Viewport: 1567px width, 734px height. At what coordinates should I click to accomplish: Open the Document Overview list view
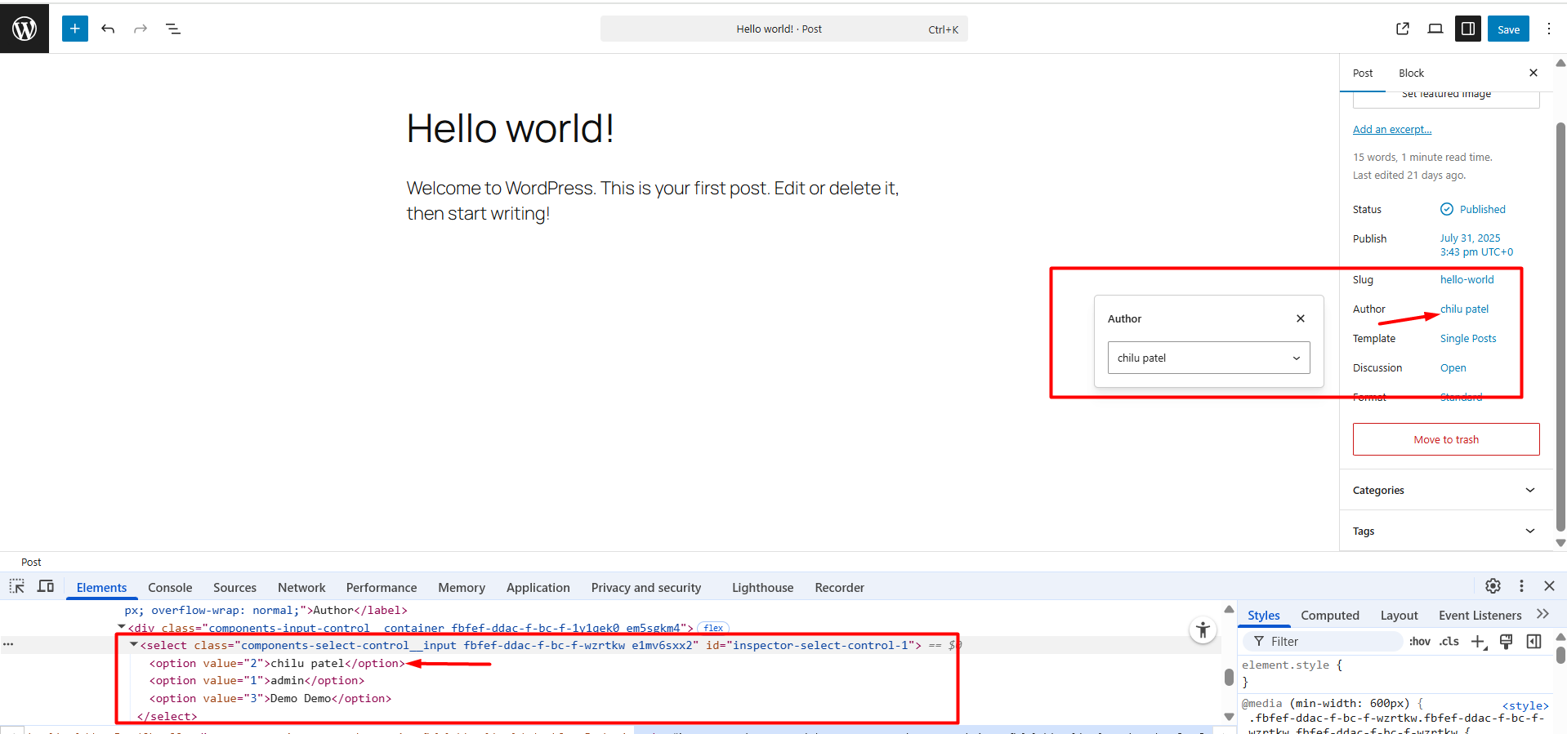click(173, 29)
